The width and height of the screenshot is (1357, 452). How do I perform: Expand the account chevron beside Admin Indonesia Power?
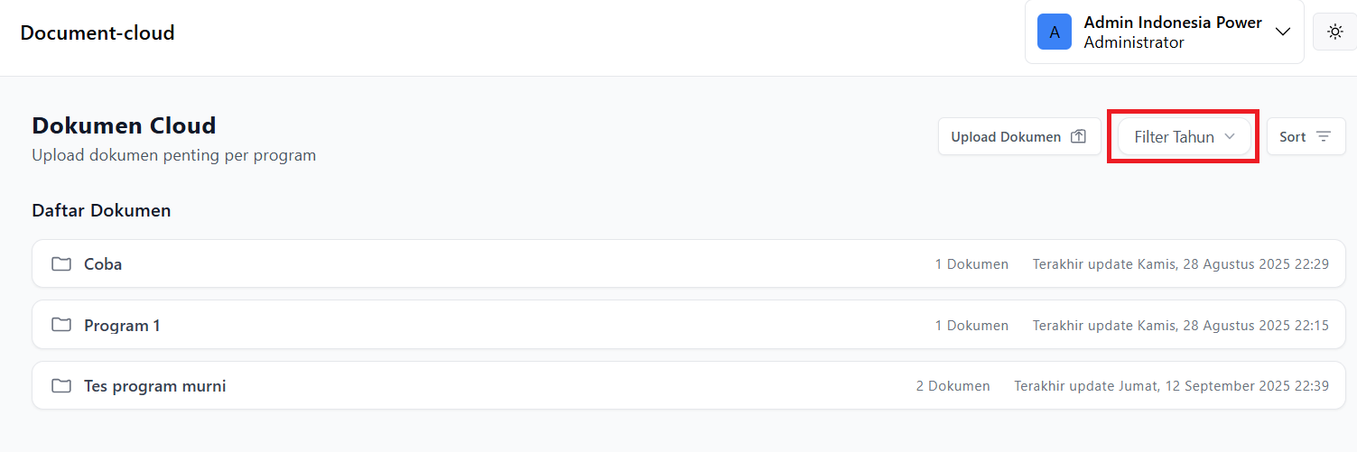(x=1283, y=32)
